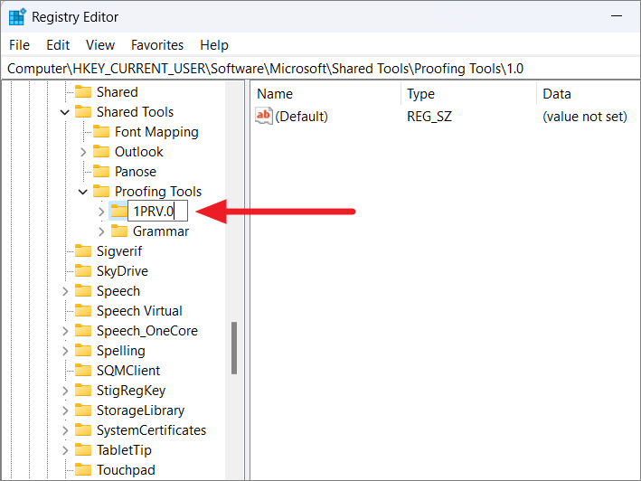Open the Favorites menu

[157, 45]
